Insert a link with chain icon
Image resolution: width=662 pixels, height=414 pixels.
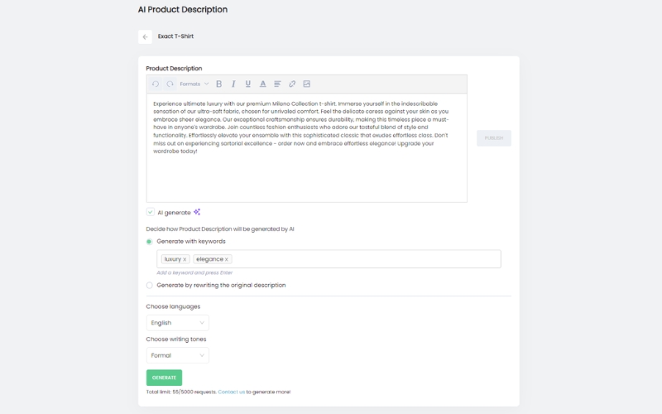click(292, 84)
